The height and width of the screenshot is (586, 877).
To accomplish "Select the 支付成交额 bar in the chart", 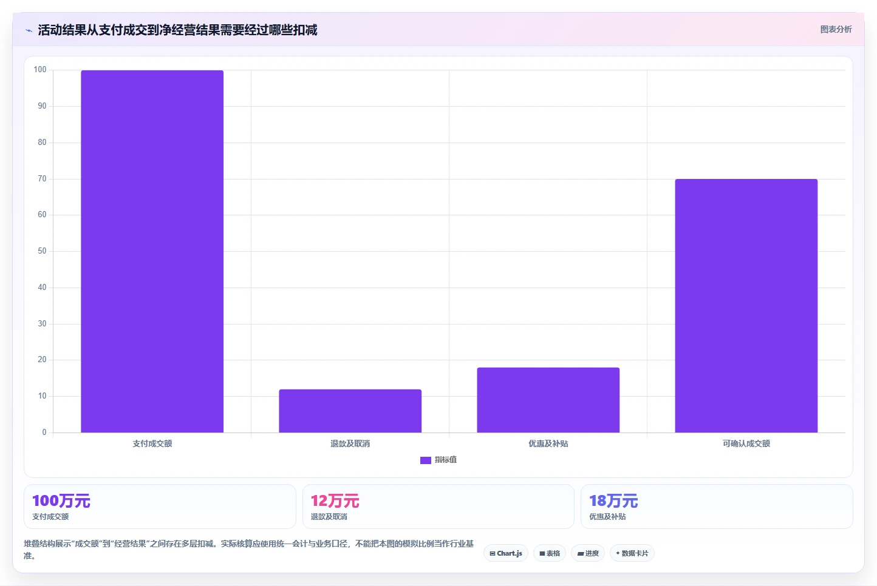I will pos(152,251).
